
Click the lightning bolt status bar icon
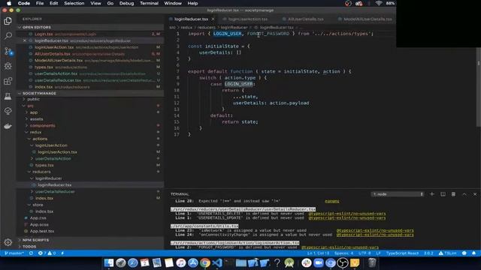tap(62, 253)
